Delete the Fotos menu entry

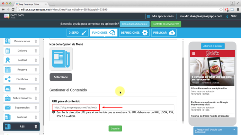click(x=36, y=89)
